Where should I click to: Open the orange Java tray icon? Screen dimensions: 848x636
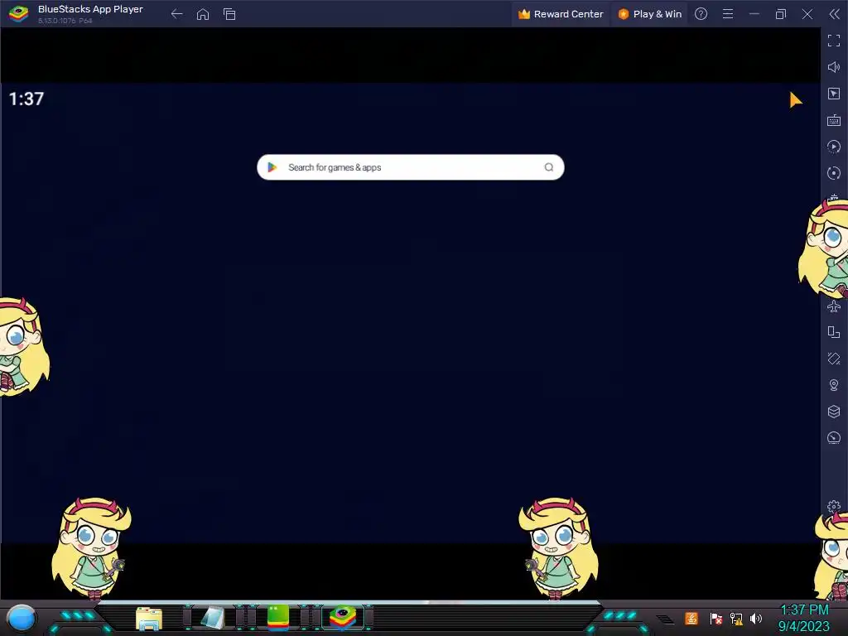pyautogui.click(x=691, y=618)
